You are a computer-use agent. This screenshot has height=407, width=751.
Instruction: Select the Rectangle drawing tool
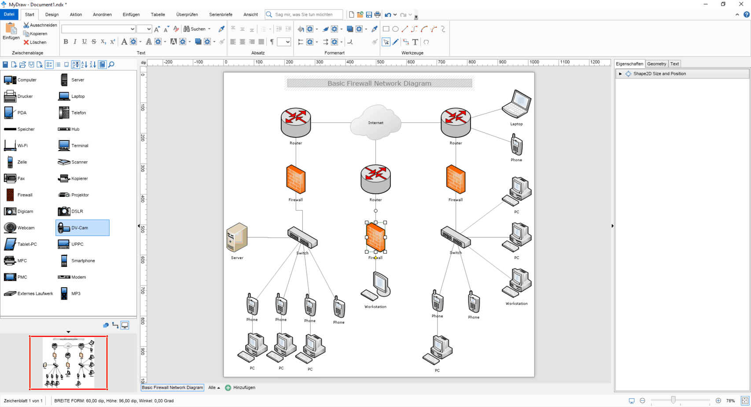(x=386, y=29)
